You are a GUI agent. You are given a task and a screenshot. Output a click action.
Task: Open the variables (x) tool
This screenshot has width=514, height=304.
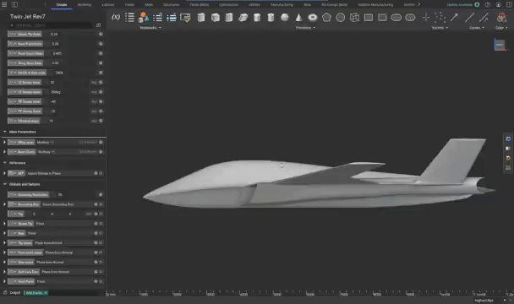(x=116, y=18)
